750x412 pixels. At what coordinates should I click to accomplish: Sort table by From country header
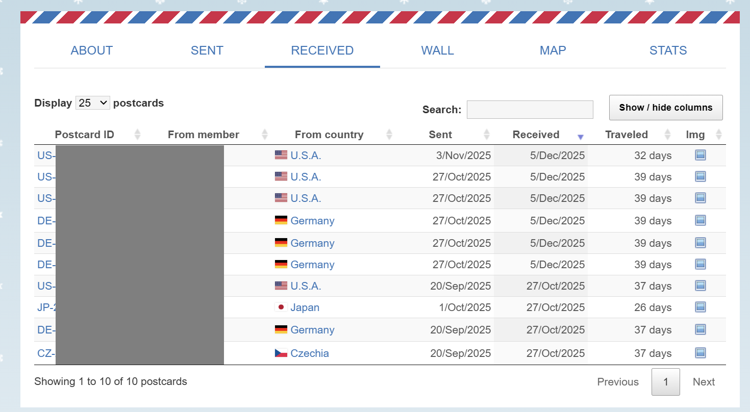pyautogui.click(x=329, y=135)
